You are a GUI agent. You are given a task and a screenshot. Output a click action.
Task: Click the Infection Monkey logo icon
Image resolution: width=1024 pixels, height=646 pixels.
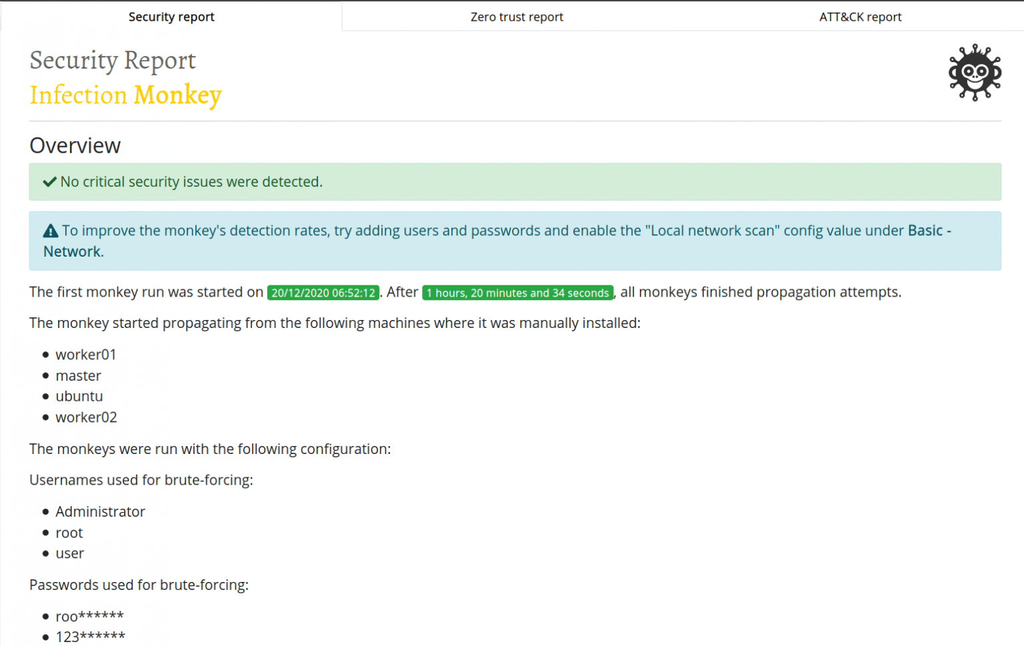pos(974,73)
